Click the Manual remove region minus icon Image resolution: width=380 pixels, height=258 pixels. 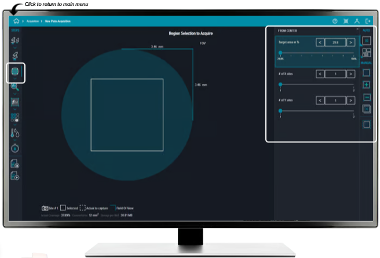tap(367, 97)
